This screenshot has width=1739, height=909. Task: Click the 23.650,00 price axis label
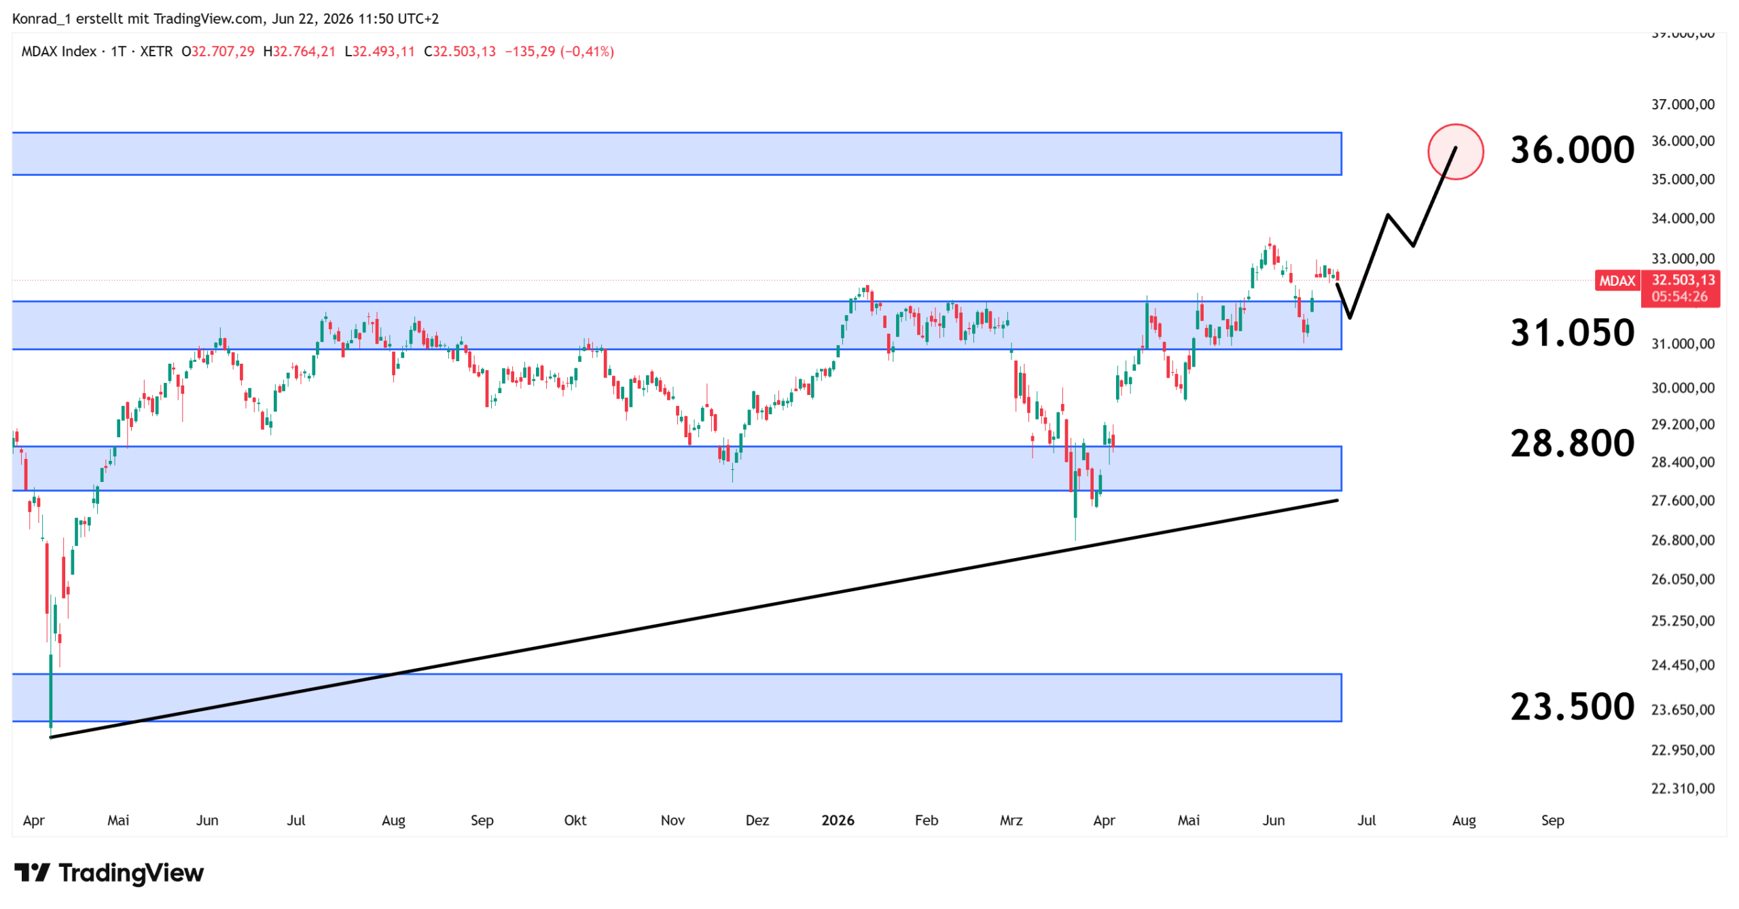click(1683, 709)
